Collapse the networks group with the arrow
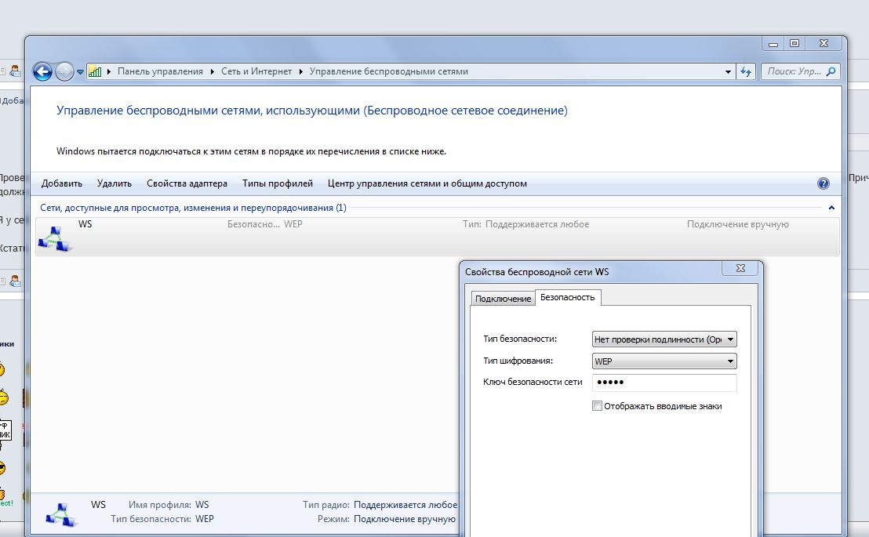 (831, 208)
